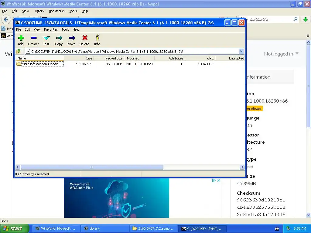Expand the 7-Zip address path dropdown
311x233 pixels.
coord(241,51)
